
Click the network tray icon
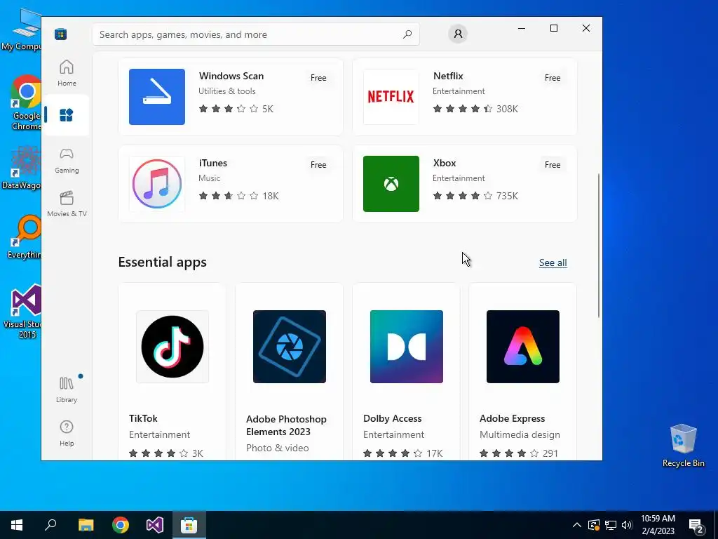click(x=611, y=525)
